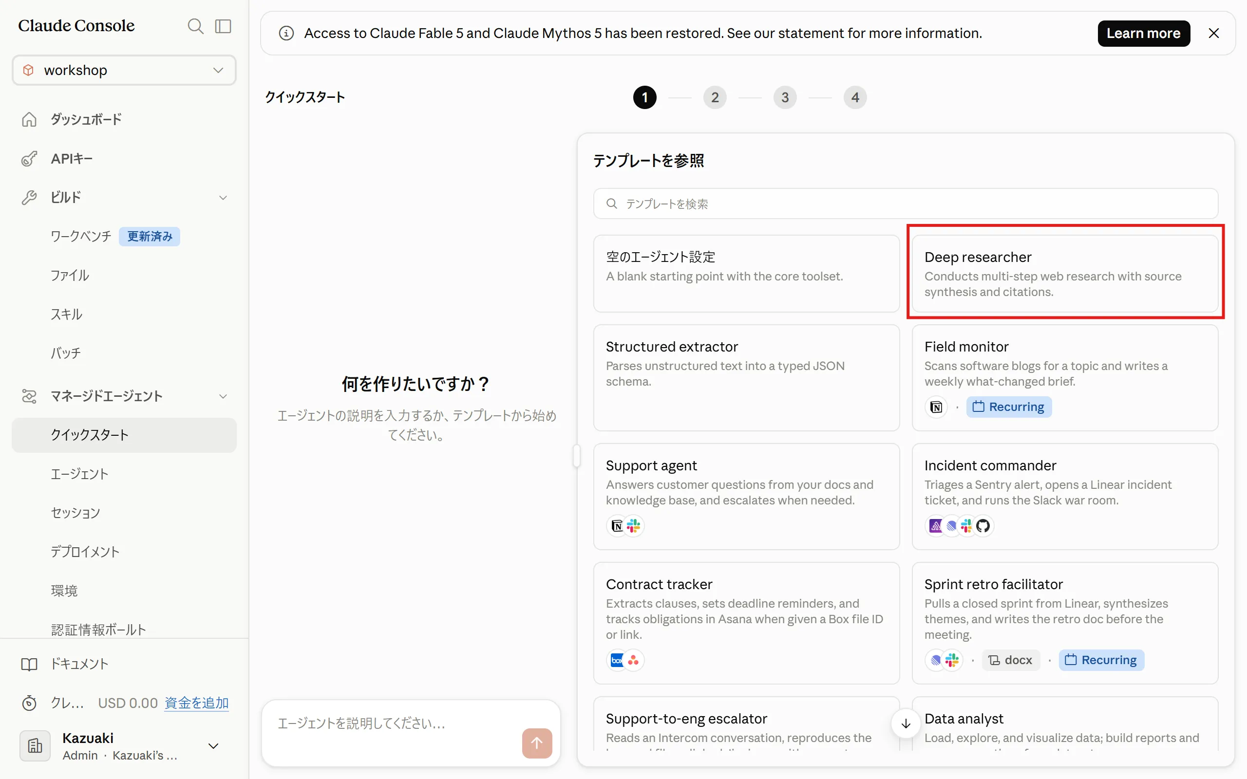Click the 資金を追加 link

(x=196, y=703)
